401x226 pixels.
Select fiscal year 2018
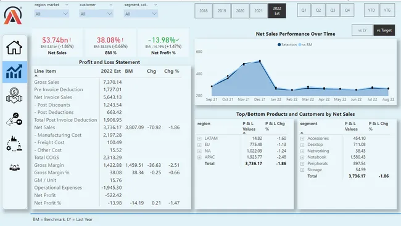pyautogui.click(x=204, y=10)
